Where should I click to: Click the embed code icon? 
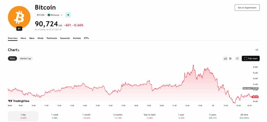click(x=257, y=50)
